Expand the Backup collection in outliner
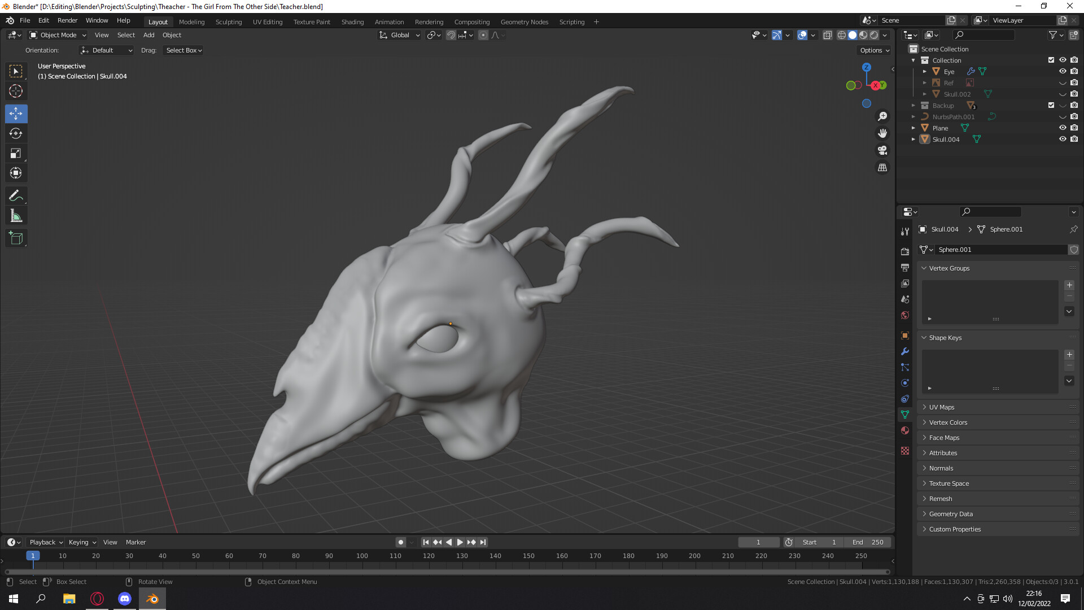 point(913,106)
